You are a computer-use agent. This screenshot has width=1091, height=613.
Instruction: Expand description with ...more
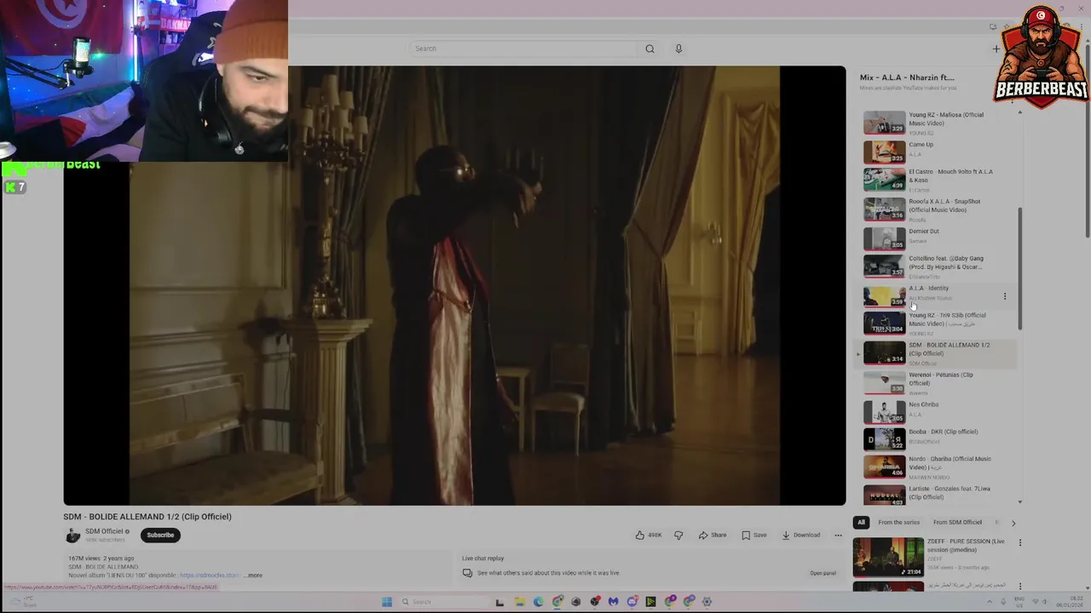[x=254, y=575]
